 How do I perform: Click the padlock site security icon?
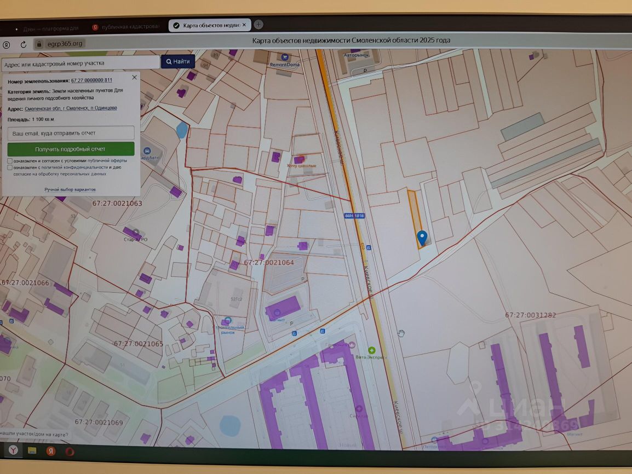click(x=39, y=44)
